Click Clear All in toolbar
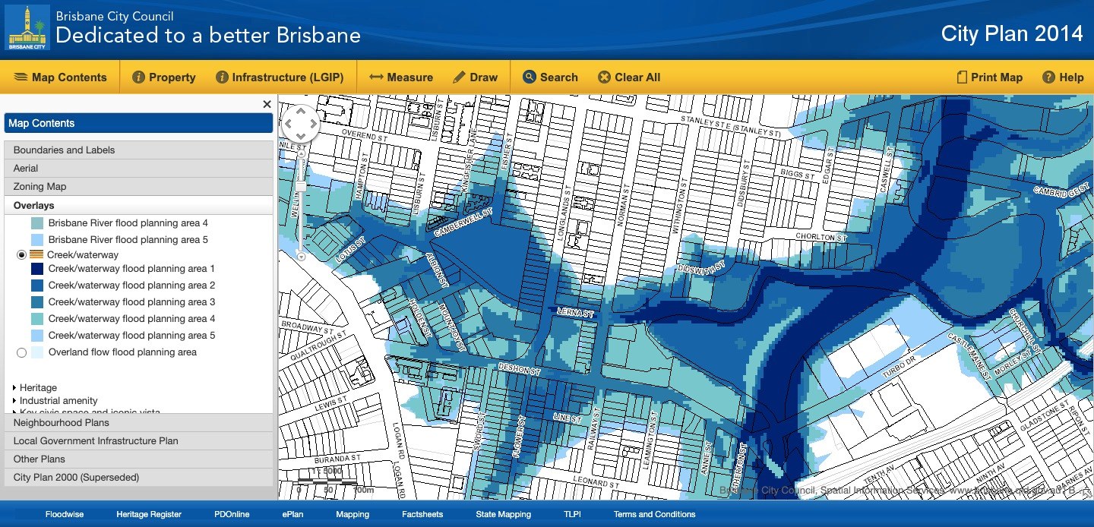The height and width of the screenshot is (527, 1094). click(x=629, y=77)
